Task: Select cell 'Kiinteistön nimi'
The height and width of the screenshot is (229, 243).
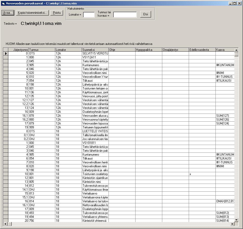Action: 95,182
